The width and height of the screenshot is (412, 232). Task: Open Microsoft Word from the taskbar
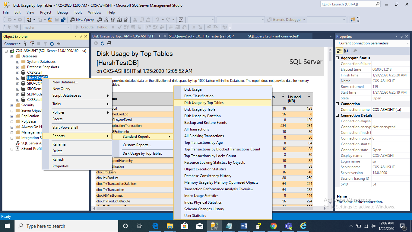pyautogui.click(x=244, y=226)
